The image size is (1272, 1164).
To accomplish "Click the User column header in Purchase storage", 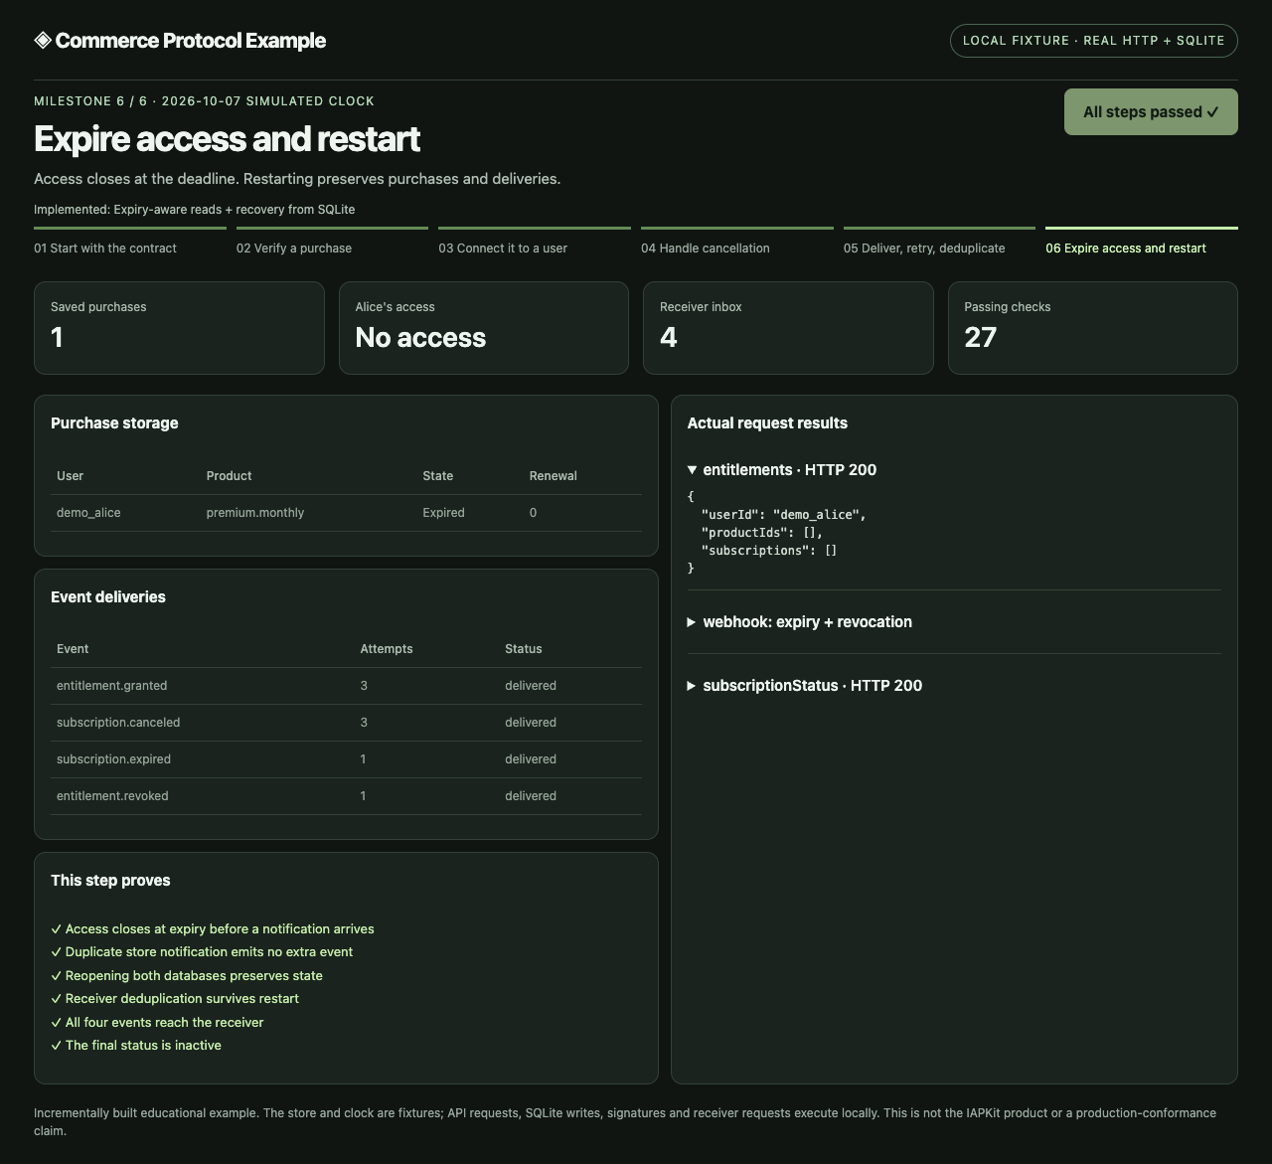I will (71, 475).
